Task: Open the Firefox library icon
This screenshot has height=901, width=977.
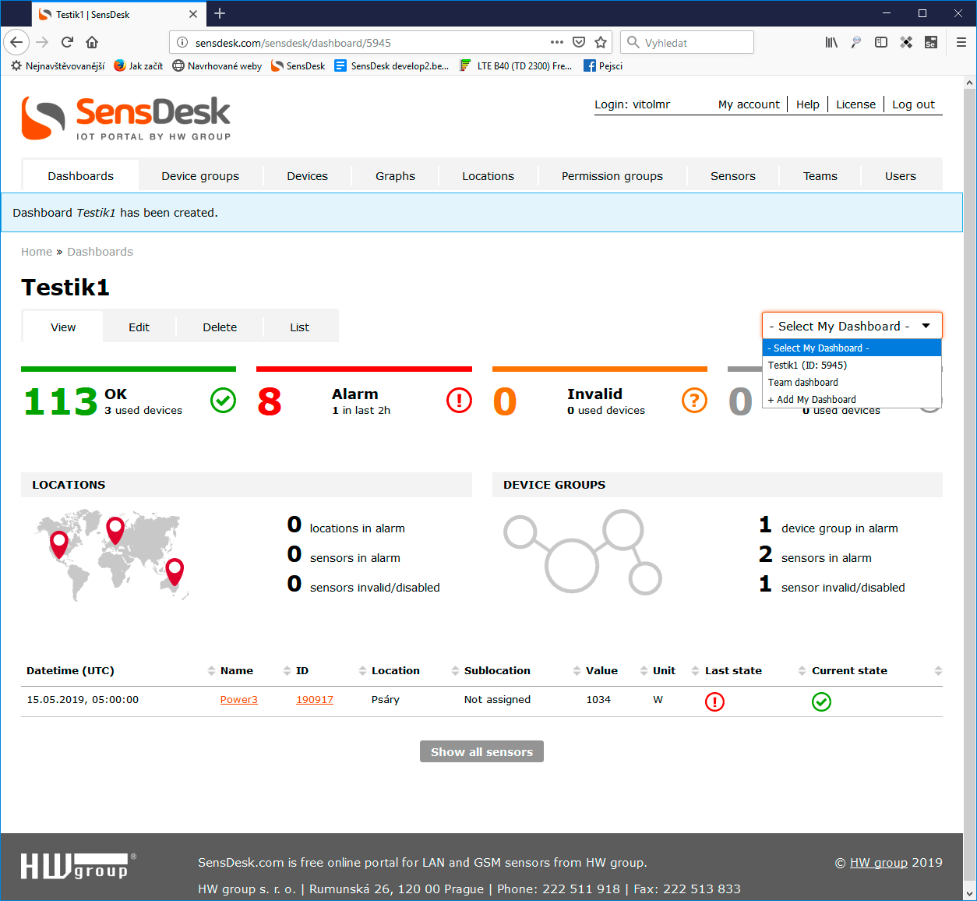Action: coord(831,42)
